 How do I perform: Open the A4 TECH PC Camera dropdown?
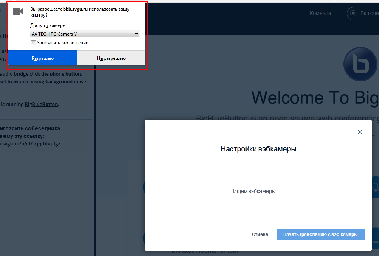click(85, 34)
